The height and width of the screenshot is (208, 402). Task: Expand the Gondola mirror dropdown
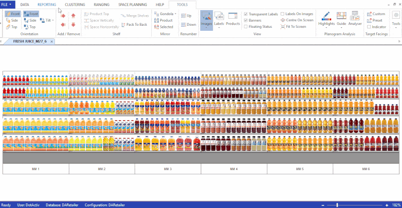[175, 14]
